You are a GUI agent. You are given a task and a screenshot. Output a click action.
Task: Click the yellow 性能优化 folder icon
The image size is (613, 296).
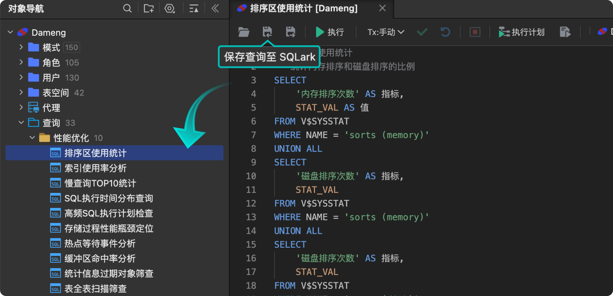pos(45,137)
